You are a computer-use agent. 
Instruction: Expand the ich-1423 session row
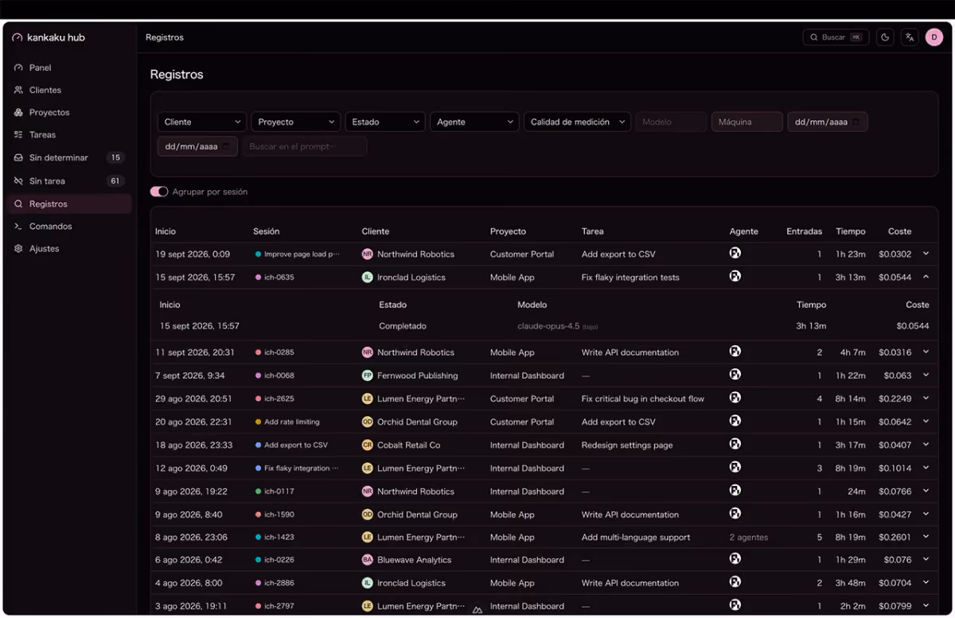click(x=926, y=536)
